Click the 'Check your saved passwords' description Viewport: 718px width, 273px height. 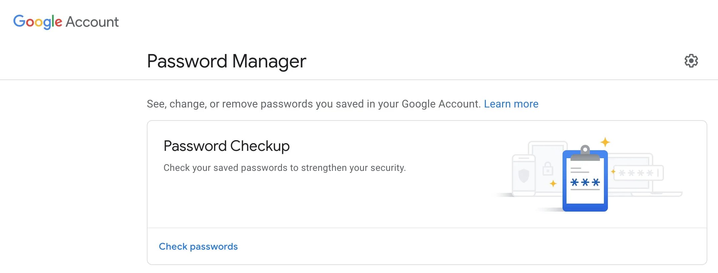[x=284, y=168]
